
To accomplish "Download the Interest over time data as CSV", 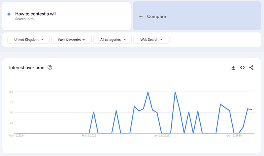I will tap(233, 68).
